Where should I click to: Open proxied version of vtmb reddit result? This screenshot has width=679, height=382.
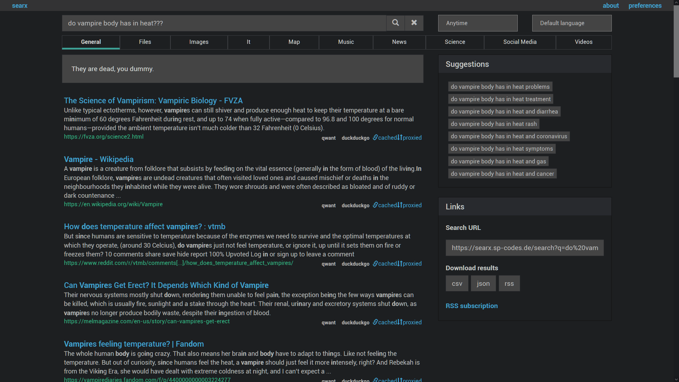(410, 264)
